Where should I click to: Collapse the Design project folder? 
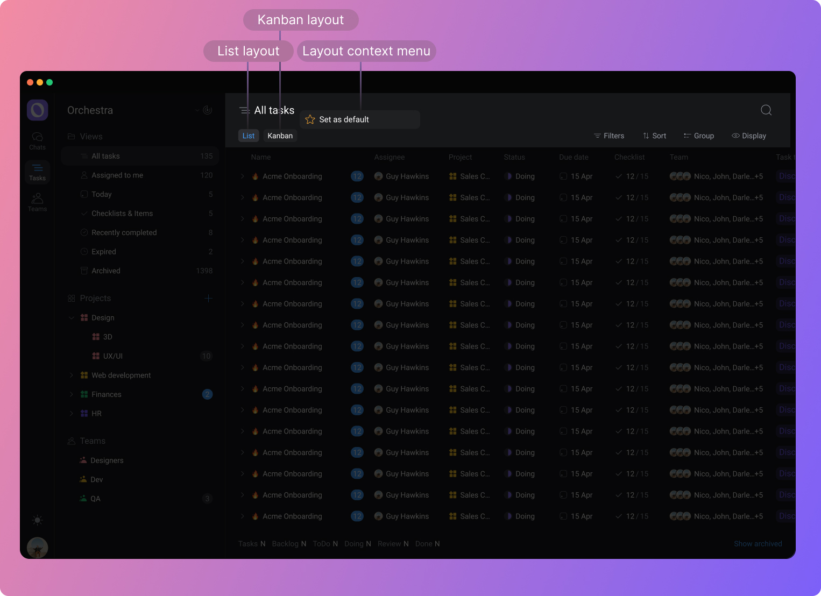tap(72, 318)
